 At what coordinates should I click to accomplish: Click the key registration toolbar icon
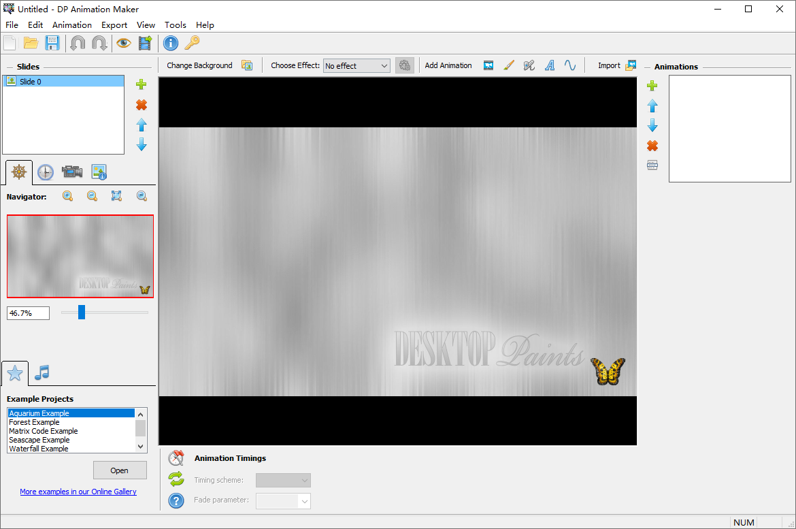click(193, 42)
